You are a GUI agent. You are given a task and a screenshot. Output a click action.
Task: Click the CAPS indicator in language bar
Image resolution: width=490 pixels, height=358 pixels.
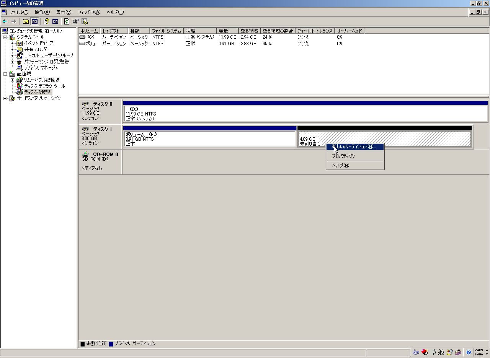(479, 350)
